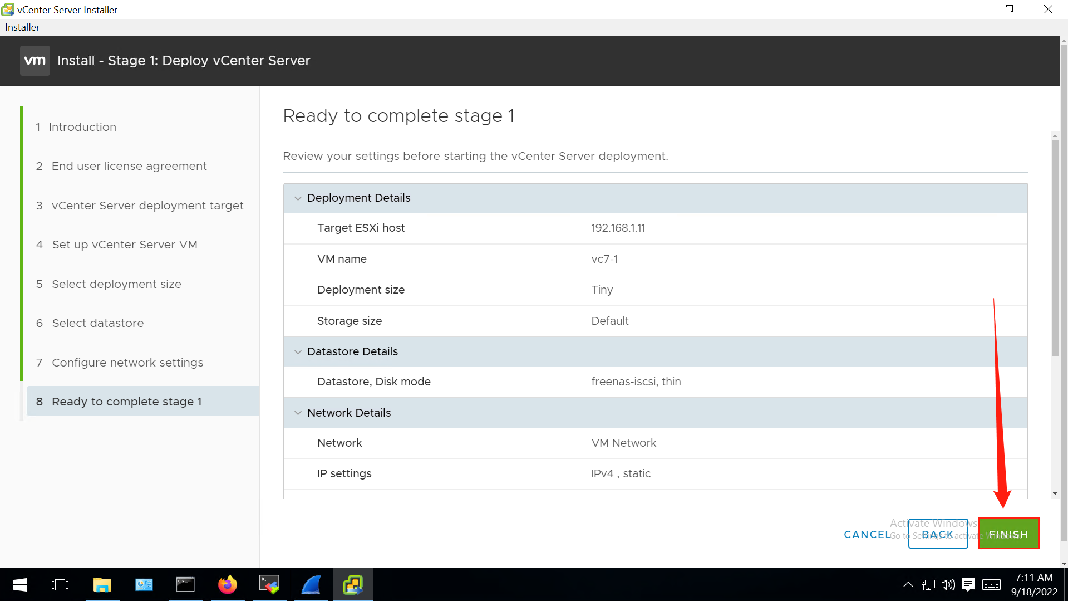Click the Review your settings description text
Image resolution: width=1068 pixels, height=601 pixels.
click(x=475, y=157)
